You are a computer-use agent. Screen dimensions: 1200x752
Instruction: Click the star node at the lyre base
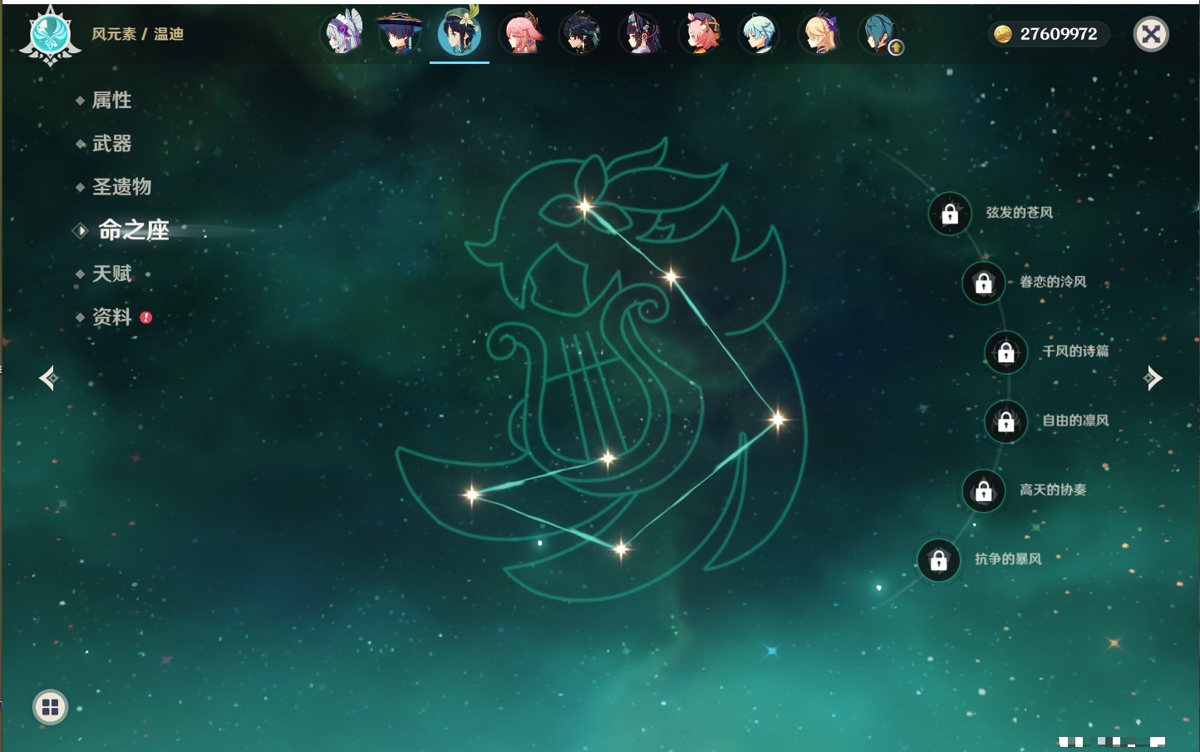pyautogui.click(x=607, y=458)
